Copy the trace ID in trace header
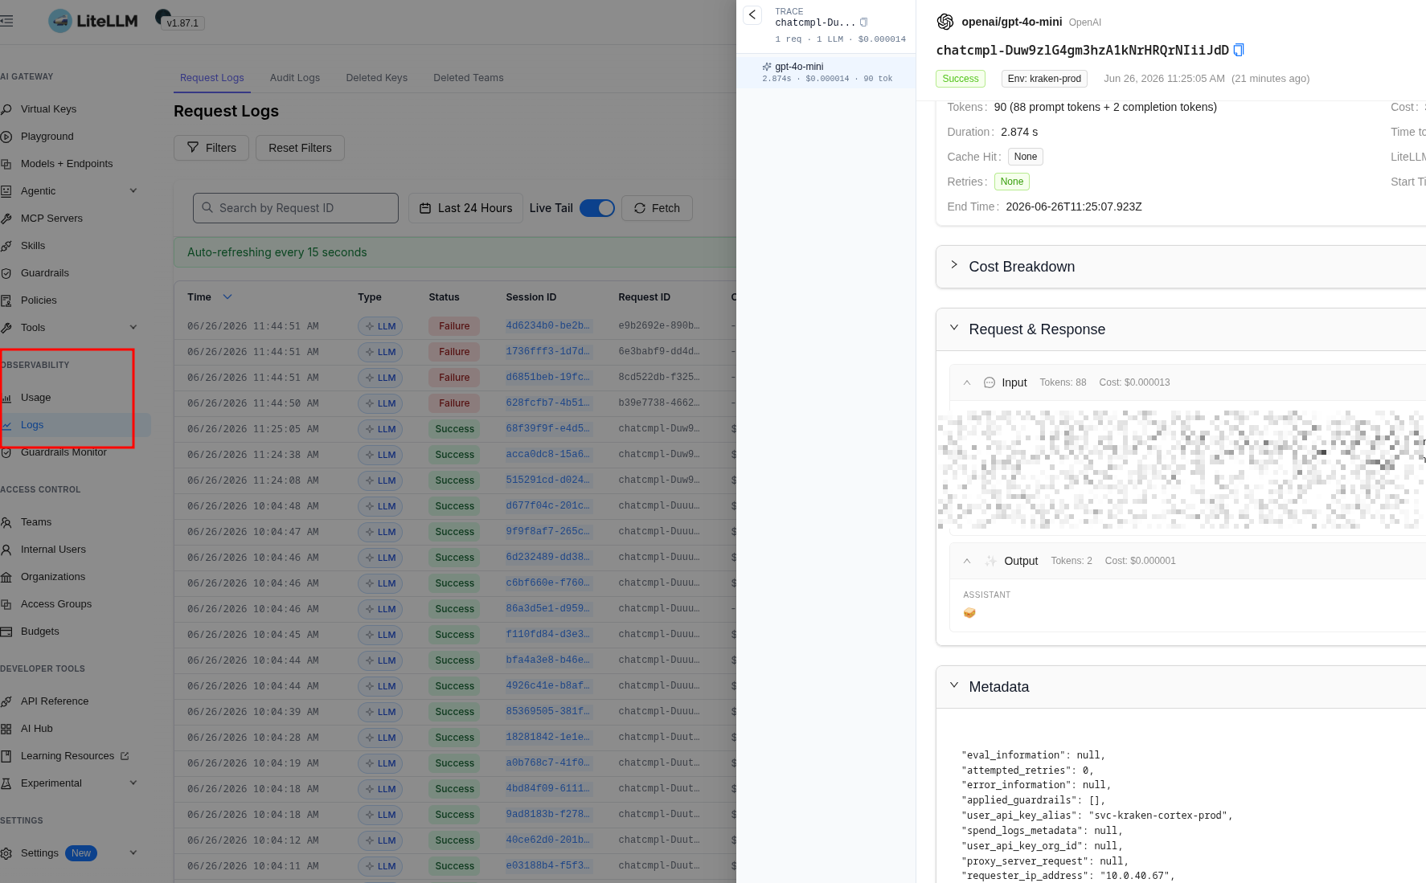 coord(864,22)
